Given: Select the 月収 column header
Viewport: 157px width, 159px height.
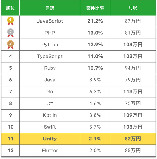Looking at the screenshot, I should click(x=133, y=8).
